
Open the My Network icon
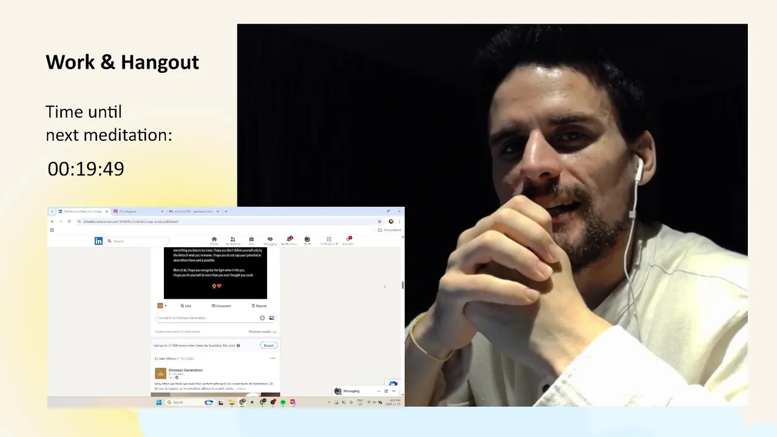tap(232, 240)
